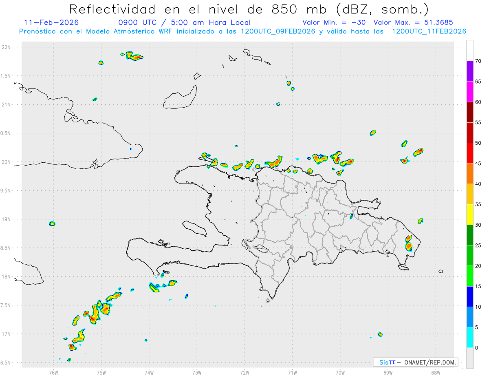Click the longitude axis label '76W'
489x378 pixels.
tap(53, 372)
